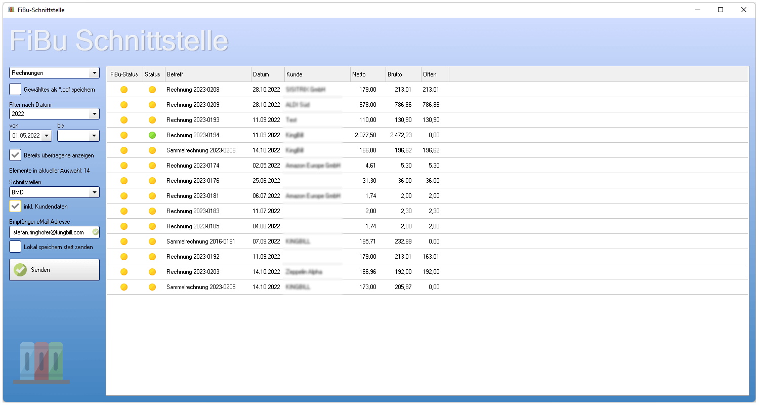Image resolution: width=759 pixels, height=405 pixels.
Task: Select row 'Rechnung 2023-0181'
Action: [x=428, y=196]
